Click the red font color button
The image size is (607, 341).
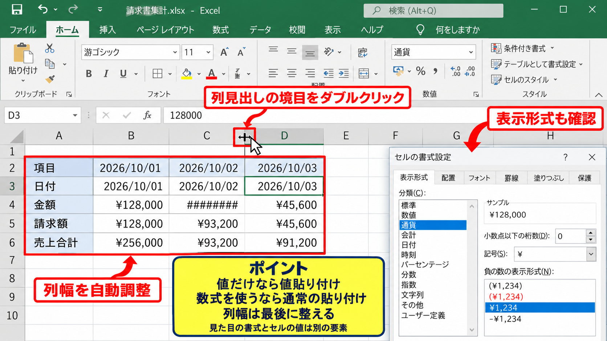pyautogui.click(x=212, y=74)
